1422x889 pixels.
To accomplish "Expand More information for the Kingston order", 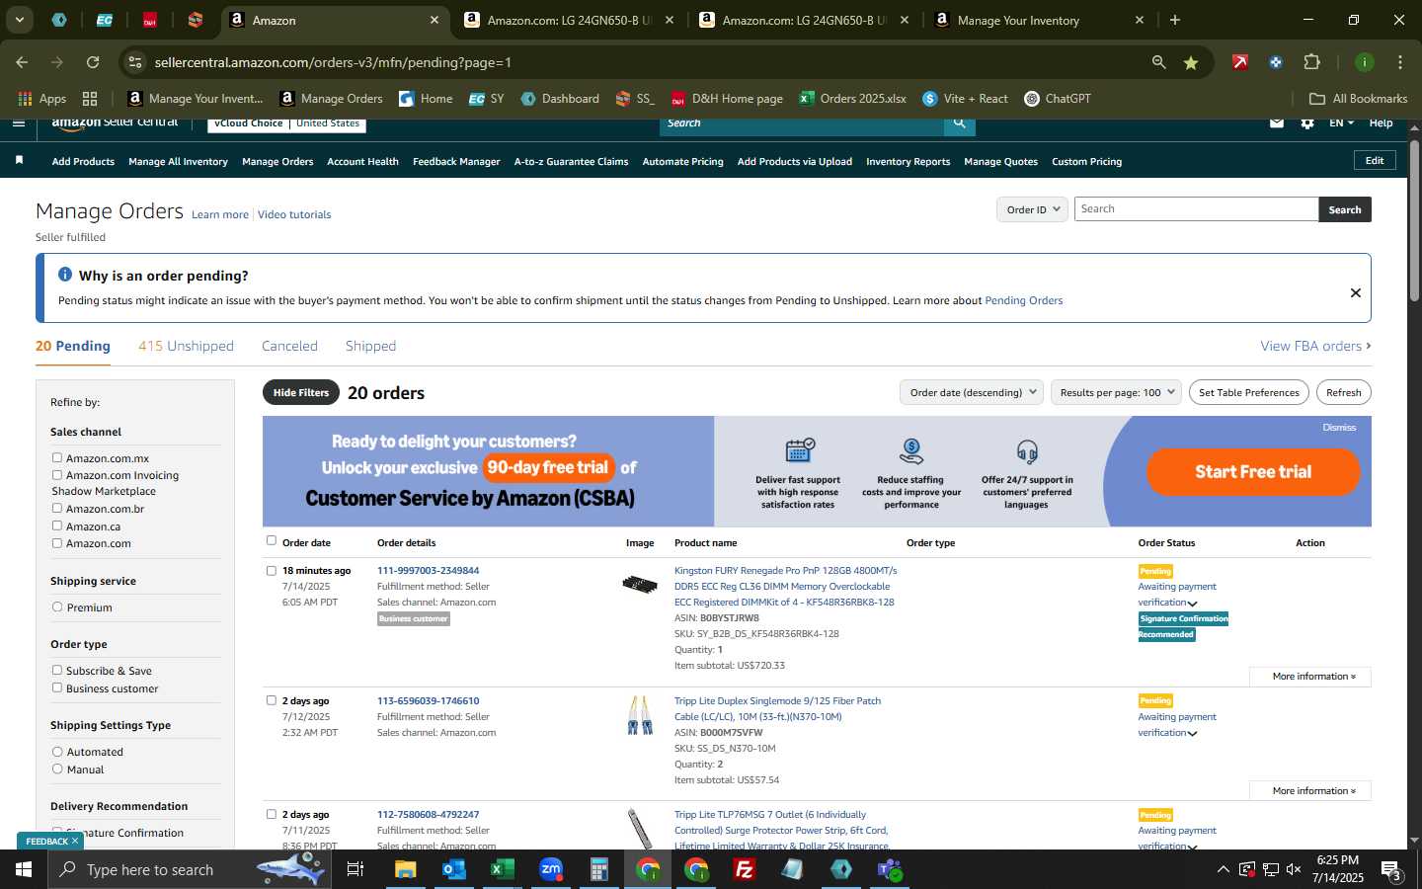I will (x=1312, y=677).
